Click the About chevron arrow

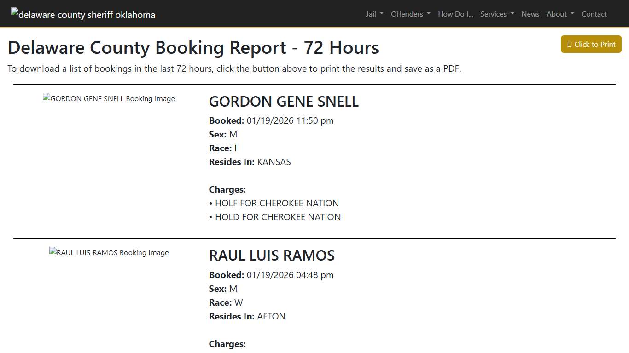click(x=572, y=14)
